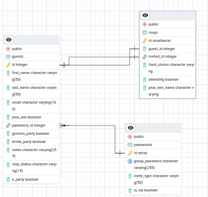Click the column icon for bridal_party boolean

tap(8, 142)
